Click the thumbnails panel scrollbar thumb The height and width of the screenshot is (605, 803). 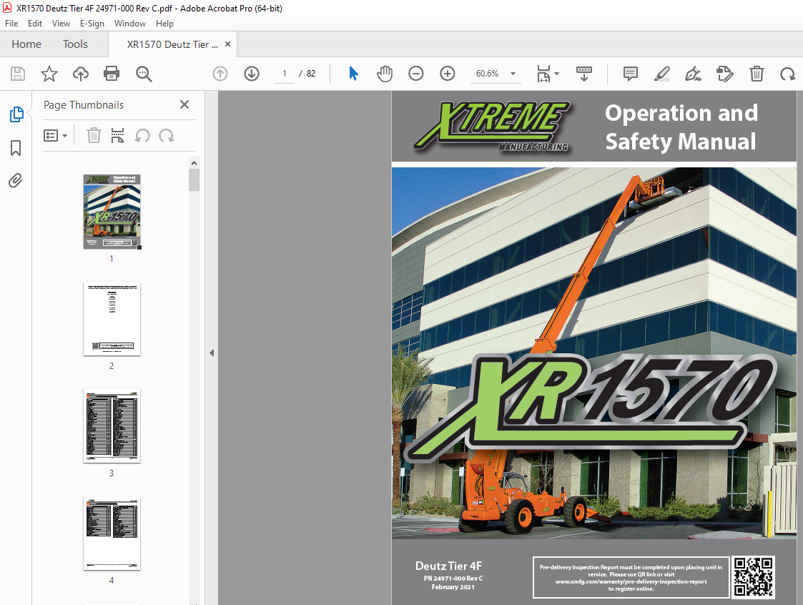pos(194,179)
